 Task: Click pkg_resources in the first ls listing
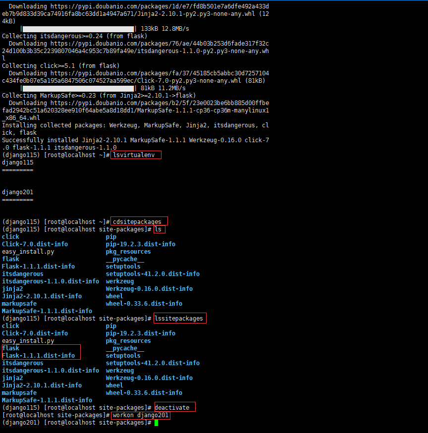tap(128, 252)
